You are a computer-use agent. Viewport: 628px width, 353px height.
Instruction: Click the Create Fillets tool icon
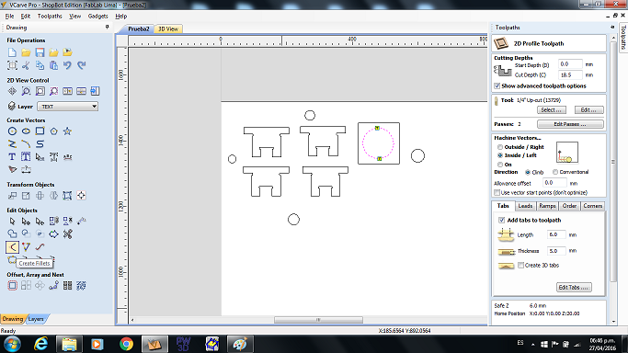(13, 247)
